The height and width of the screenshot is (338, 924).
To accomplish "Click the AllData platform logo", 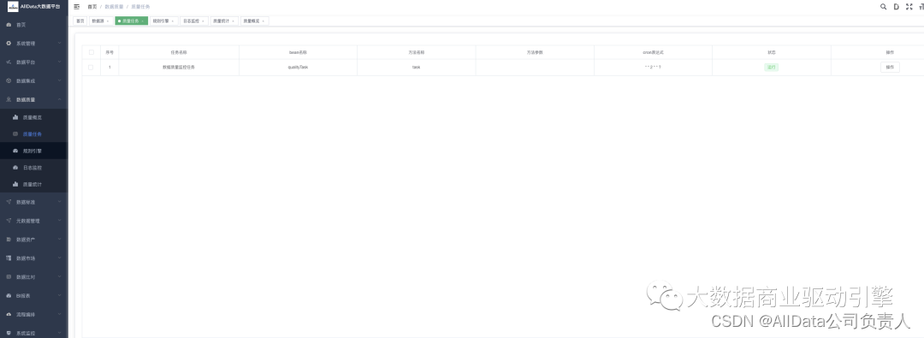I will (x=12, y=7).
